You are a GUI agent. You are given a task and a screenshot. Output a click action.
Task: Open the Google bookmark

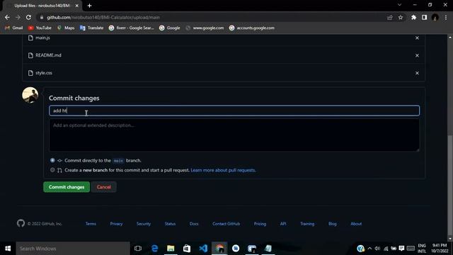click(x=170, y=28)
